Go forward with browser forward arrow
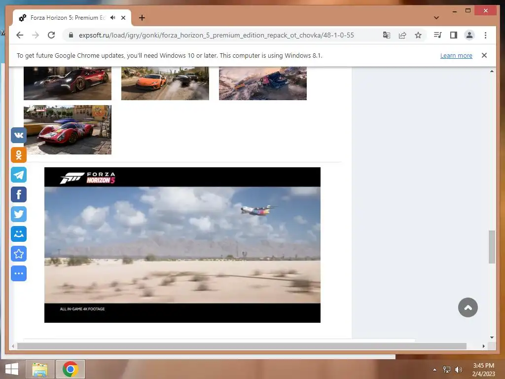This screenshot has height=379, width=505. (36, 35)
